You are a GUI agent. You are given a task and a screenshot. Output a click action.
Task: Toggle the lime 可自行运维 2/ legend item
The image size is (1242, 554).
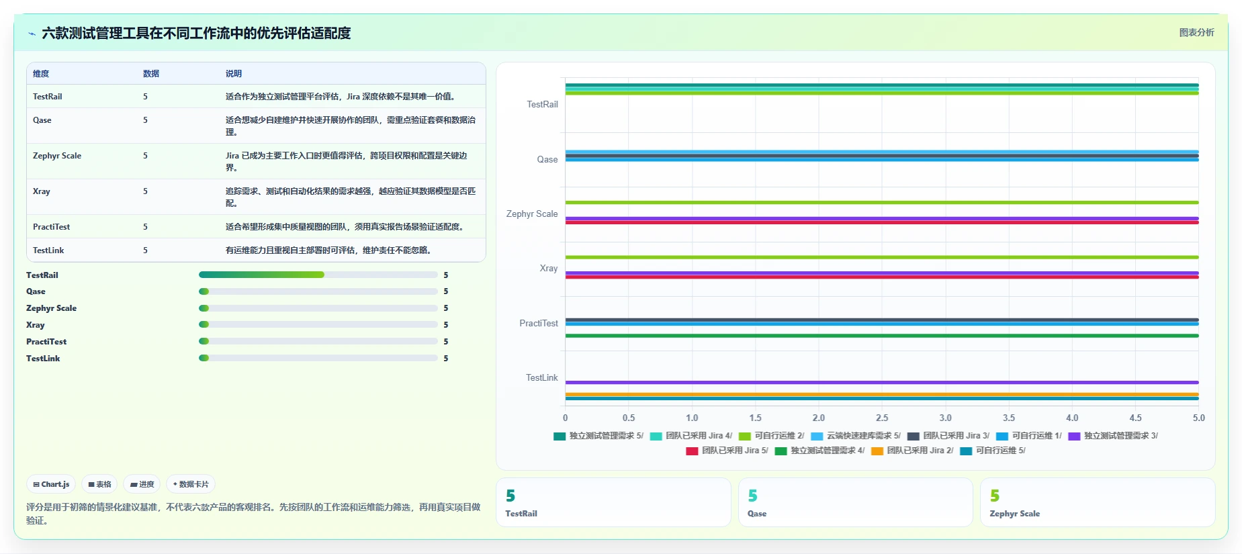click(x=771, y=436)
